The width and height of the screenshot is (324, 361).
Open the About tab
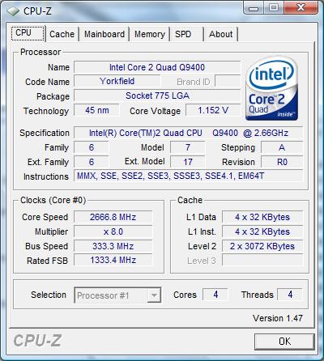click(x=220, y=34)
